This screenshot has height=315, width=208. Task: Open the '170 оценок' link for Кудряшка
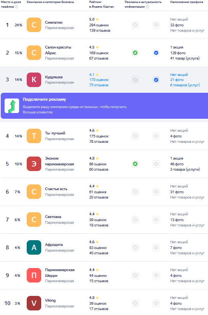point(99,80)
